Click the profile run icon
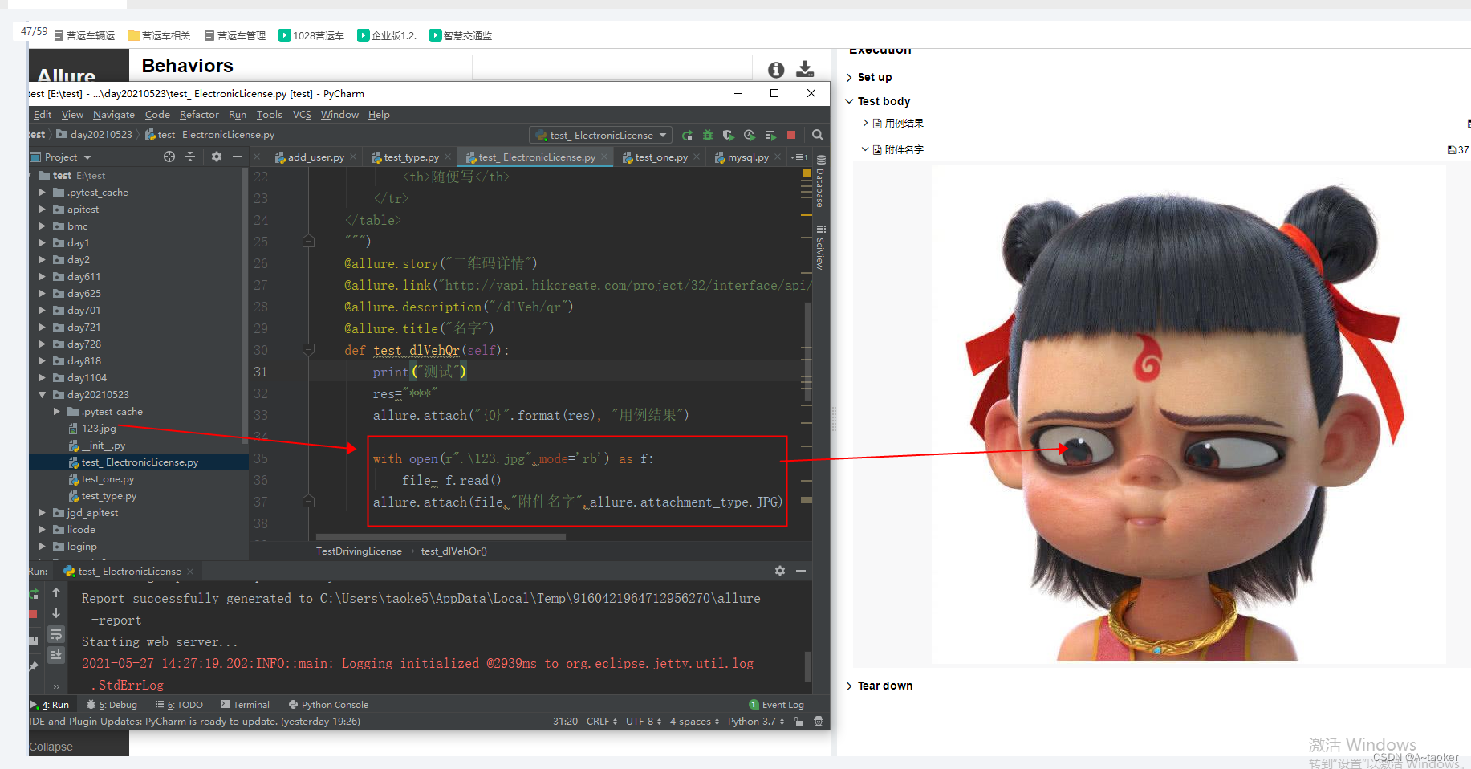Screen dimensions: 1471x769 click(x=750, y=135)
